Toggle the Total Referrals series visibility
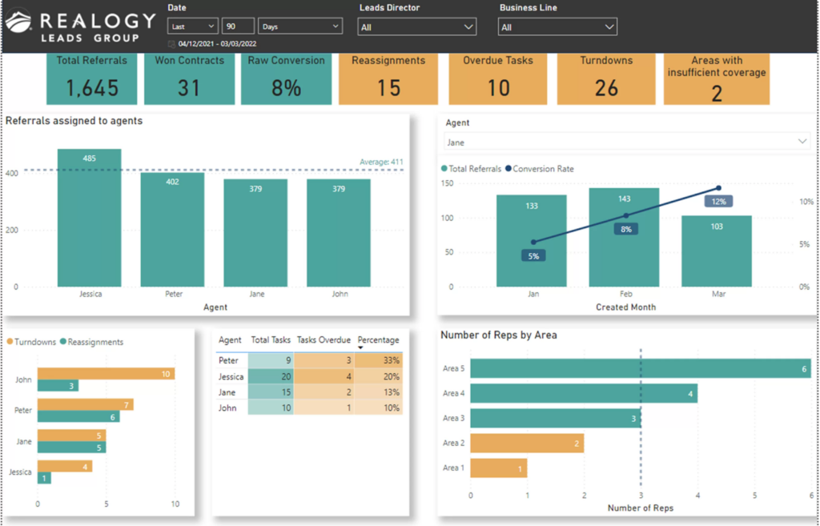 point(471,169)
